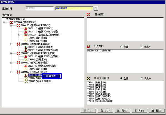The image size is (166, 115).
Task: Collapse the S900000 tree node
Action: (11, 72)
